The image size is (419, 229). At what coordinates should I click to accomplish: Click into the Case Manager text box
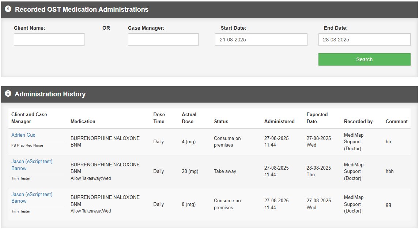point(163,40)
